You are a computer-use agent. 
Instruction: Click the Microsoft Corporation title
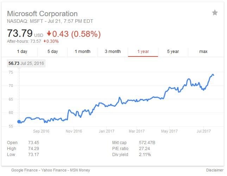click(x=42, y=14)
